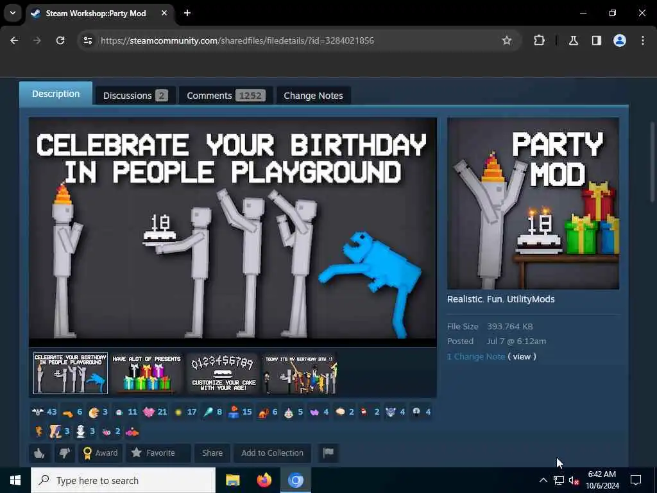Open the Discussions tab

click(135, 96)
